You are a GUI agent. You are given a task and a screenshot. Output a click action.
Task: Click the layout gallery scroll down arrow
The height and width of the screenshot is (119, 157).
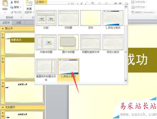tap(126, 81)
